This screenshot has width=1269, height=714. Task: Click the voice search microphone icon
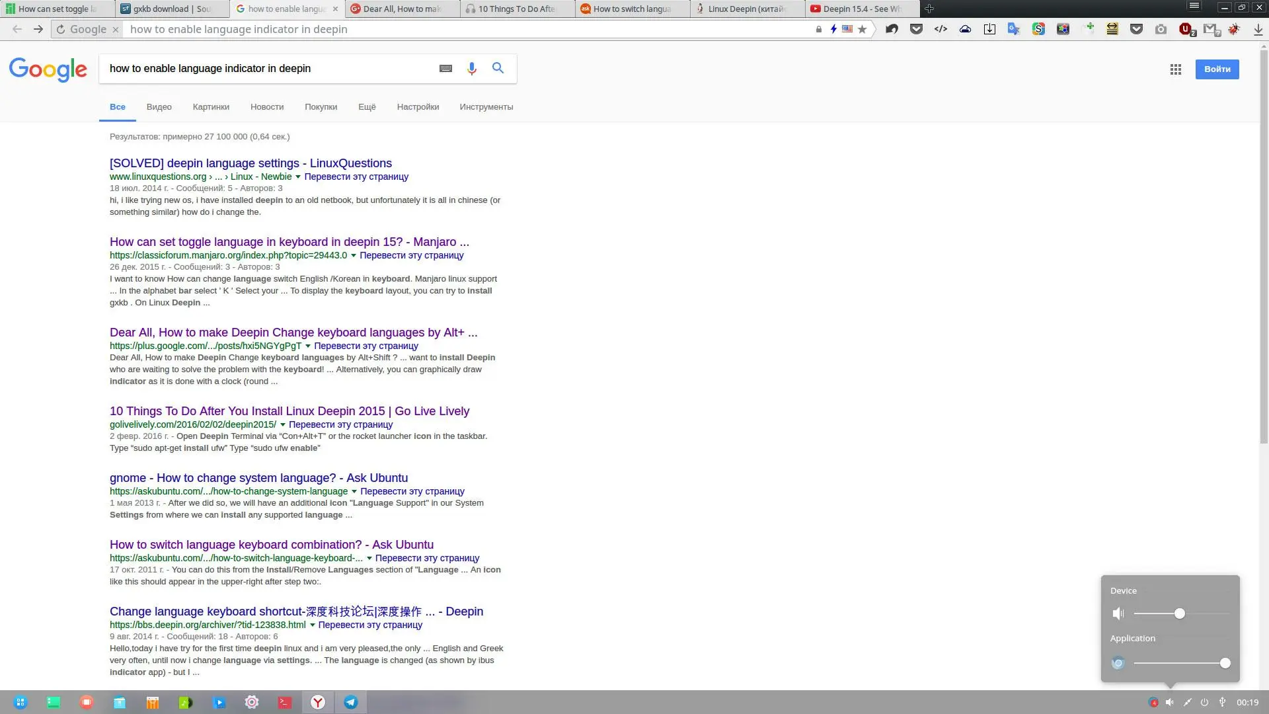[x=471, y=69]
